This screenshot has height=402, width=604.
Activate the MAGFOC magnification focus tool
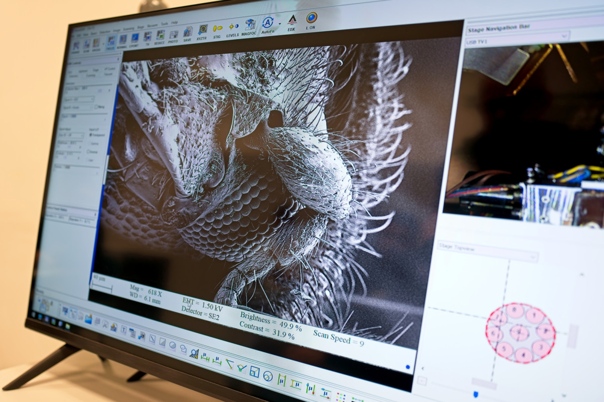[250, 26]
